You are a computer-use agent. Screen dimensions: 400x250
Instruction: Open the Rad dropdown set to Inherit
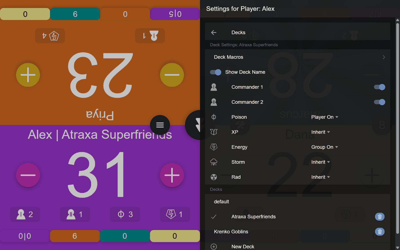(320, 177)
